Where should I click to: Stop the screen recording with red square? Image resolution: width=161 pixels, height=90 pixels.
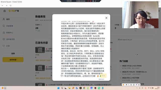pos(91,1)
